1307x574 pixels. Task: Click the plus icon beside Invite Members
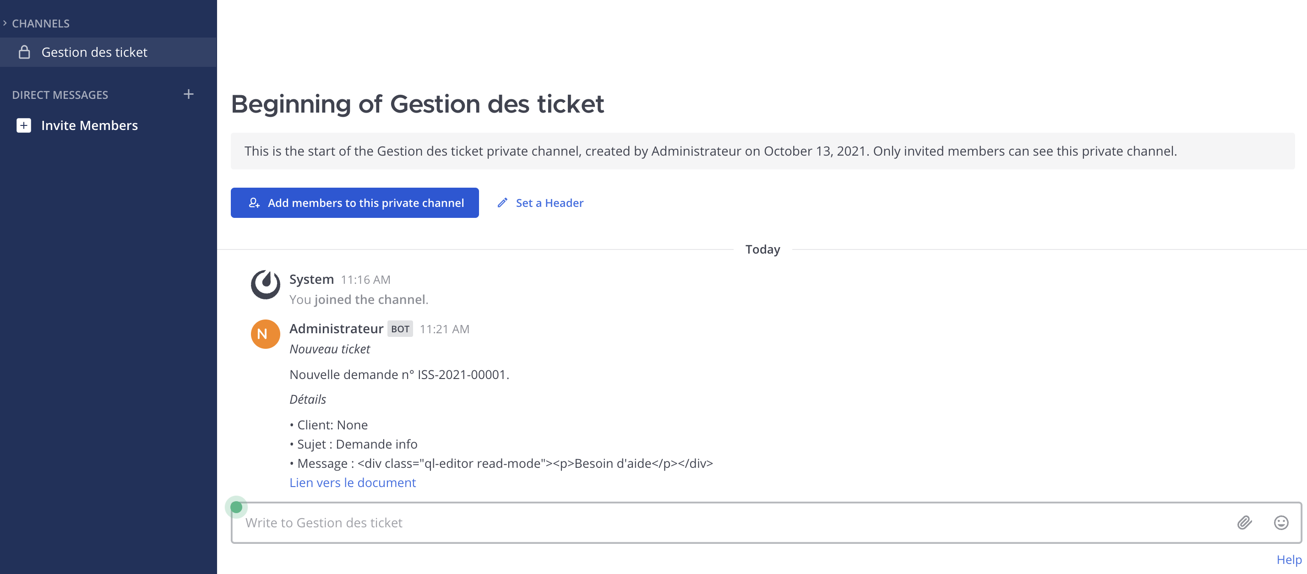point(23,125)
